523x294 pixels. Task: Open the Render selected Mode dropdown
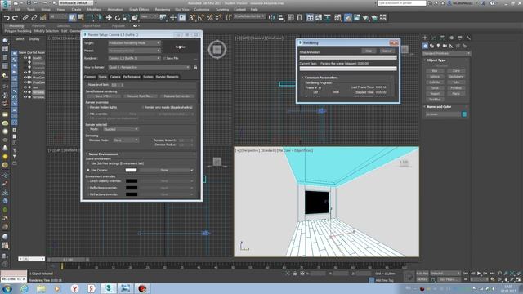coord(120,129)
